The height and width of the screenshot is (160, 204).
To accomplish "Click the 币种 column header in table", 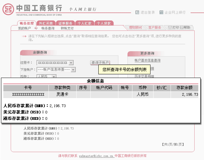I will pyautogui.click(x=142, y=88).
